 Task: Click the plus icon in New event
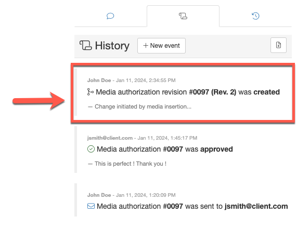(x=146, y=45)
